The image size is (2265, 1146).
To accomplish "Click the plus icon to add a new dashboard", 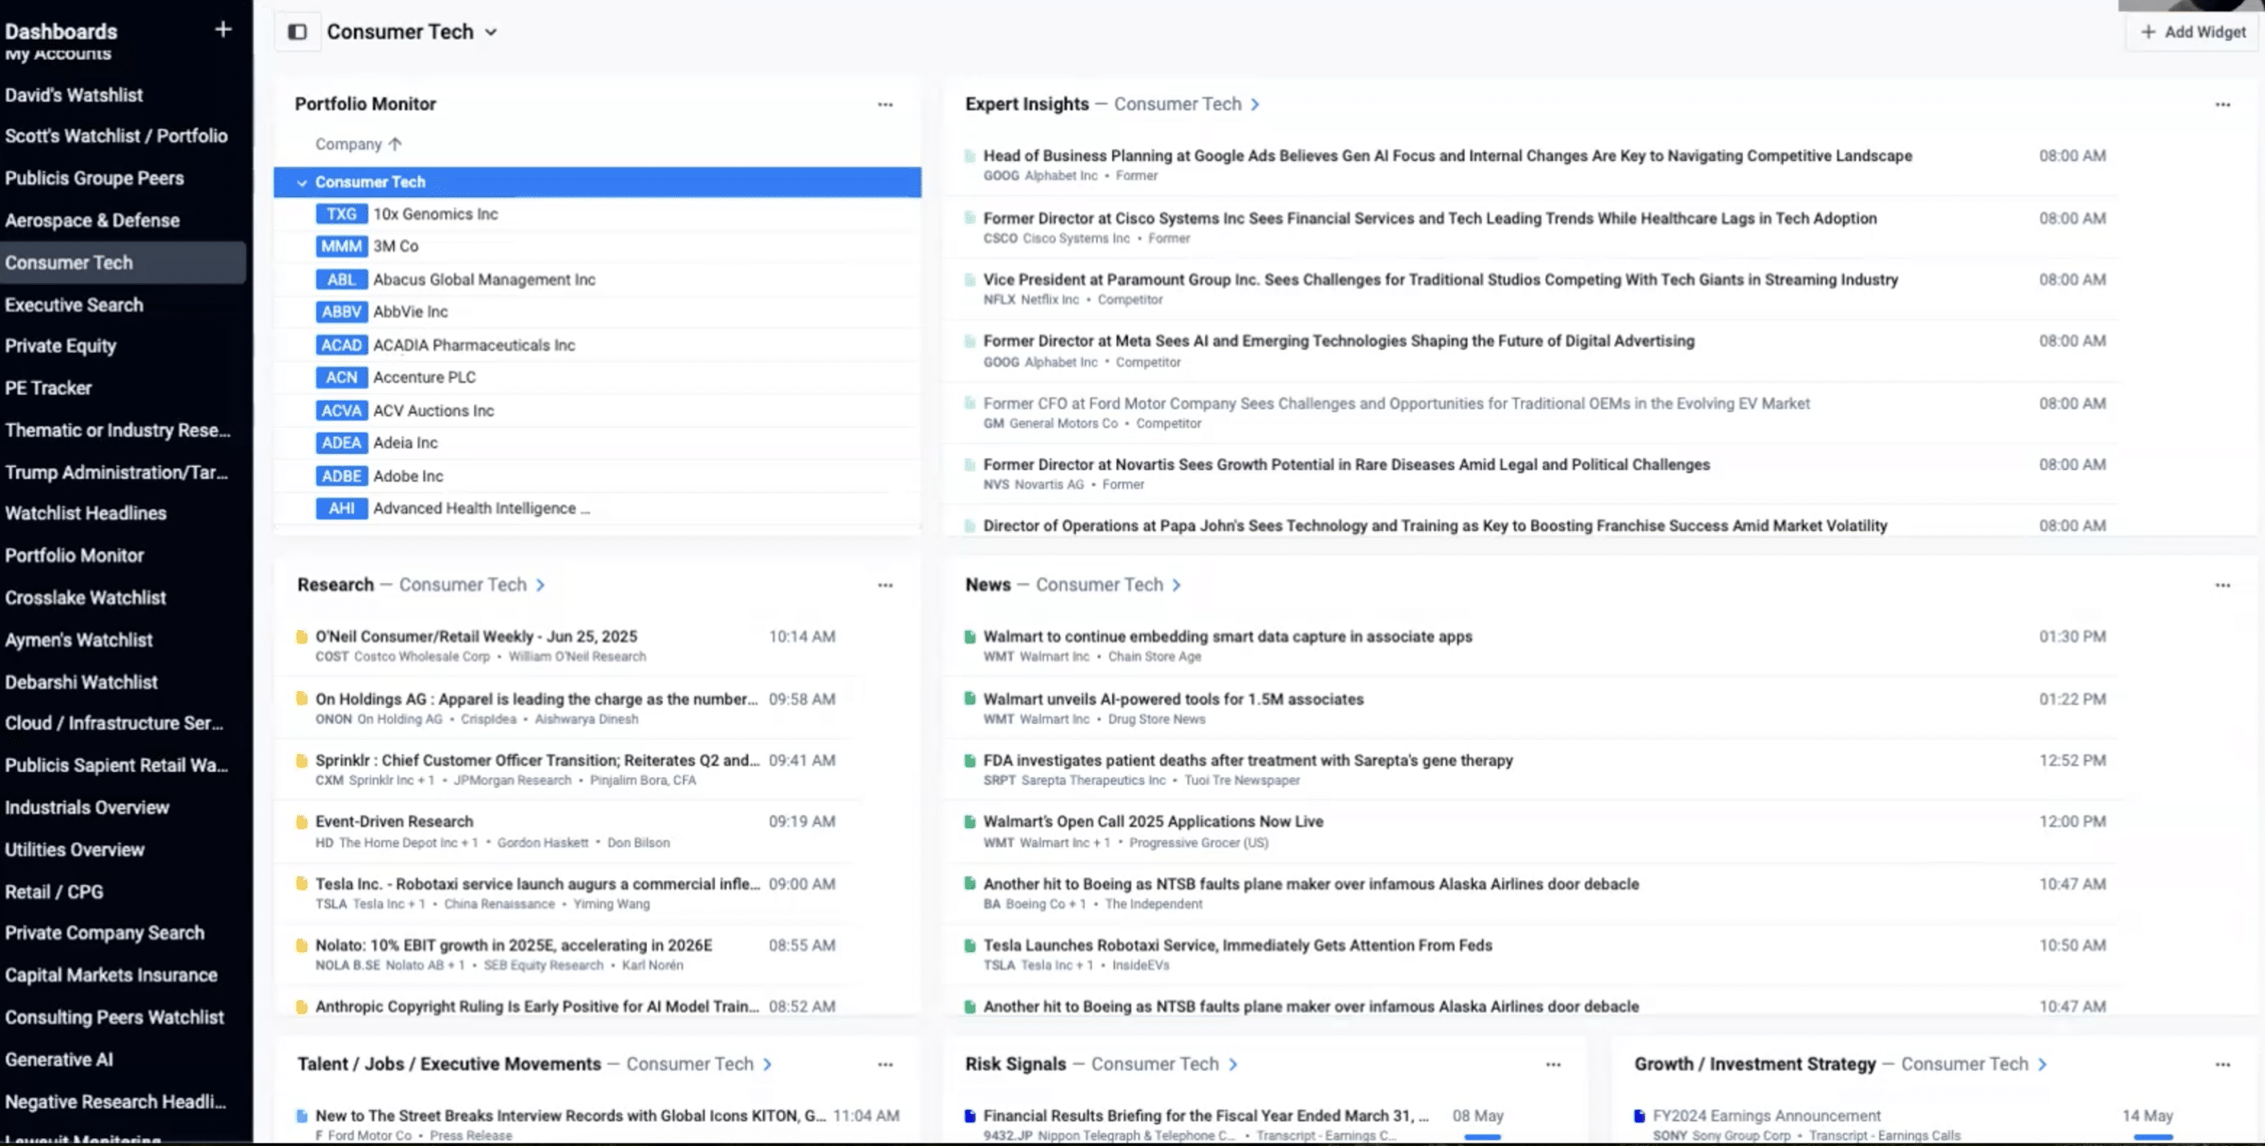I will coord(222,29).
